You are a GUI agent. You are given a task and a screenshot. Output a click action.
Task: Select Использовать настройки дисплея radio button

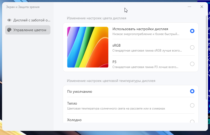(192, 31)
